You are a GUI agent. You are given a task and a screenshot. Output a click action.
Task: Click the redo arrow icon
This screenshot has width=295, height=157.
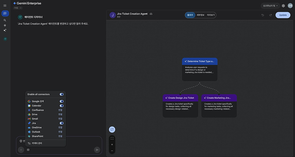point(271,15)
